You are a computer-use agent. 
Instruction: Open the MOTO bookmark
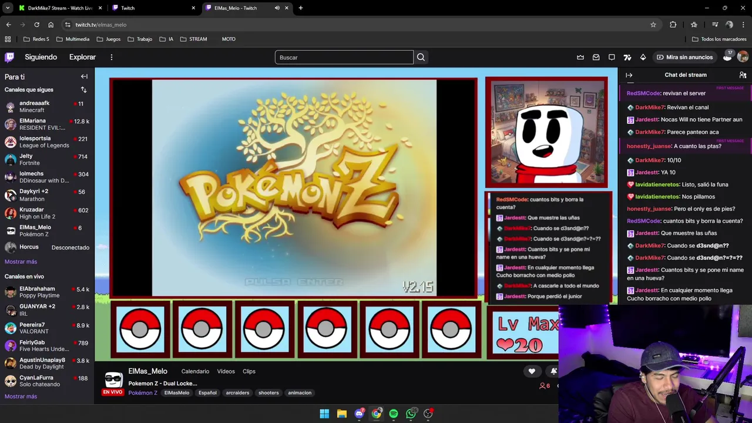tap(229, 39)
